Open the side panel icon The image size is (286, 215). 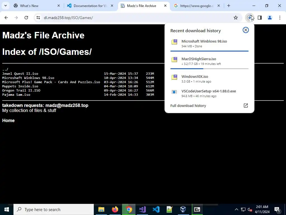coord(260,18)
